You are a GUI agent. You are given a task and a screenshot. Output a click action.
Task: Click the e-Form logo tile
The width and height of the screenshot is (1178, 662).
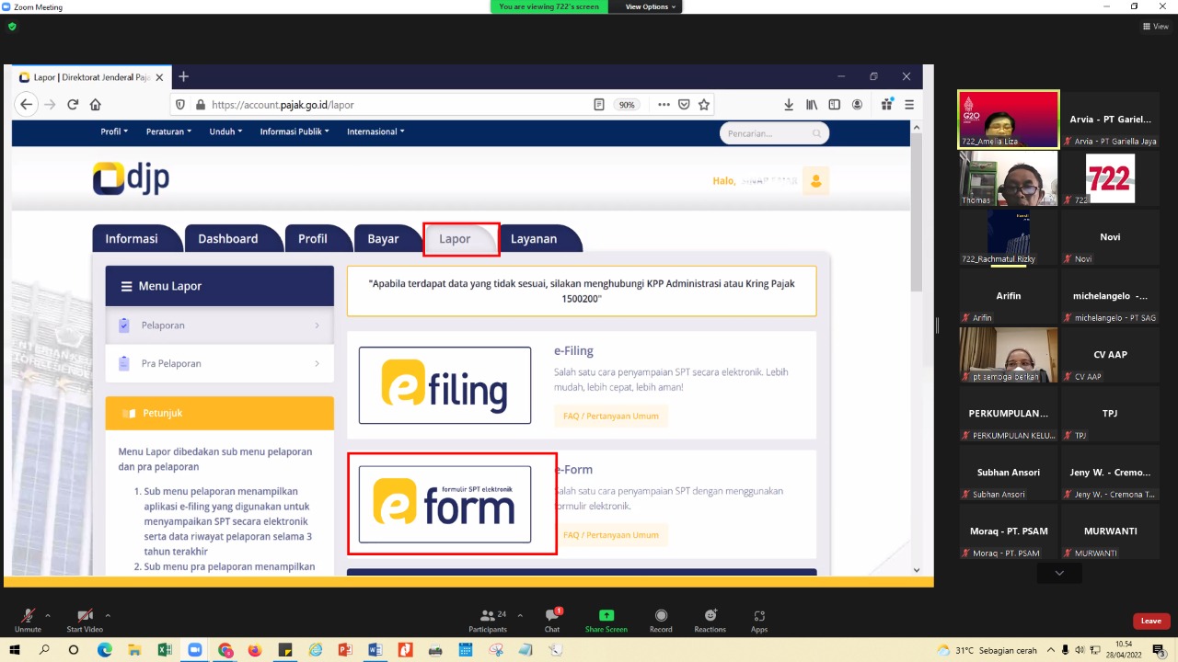[x=445, y=504]
